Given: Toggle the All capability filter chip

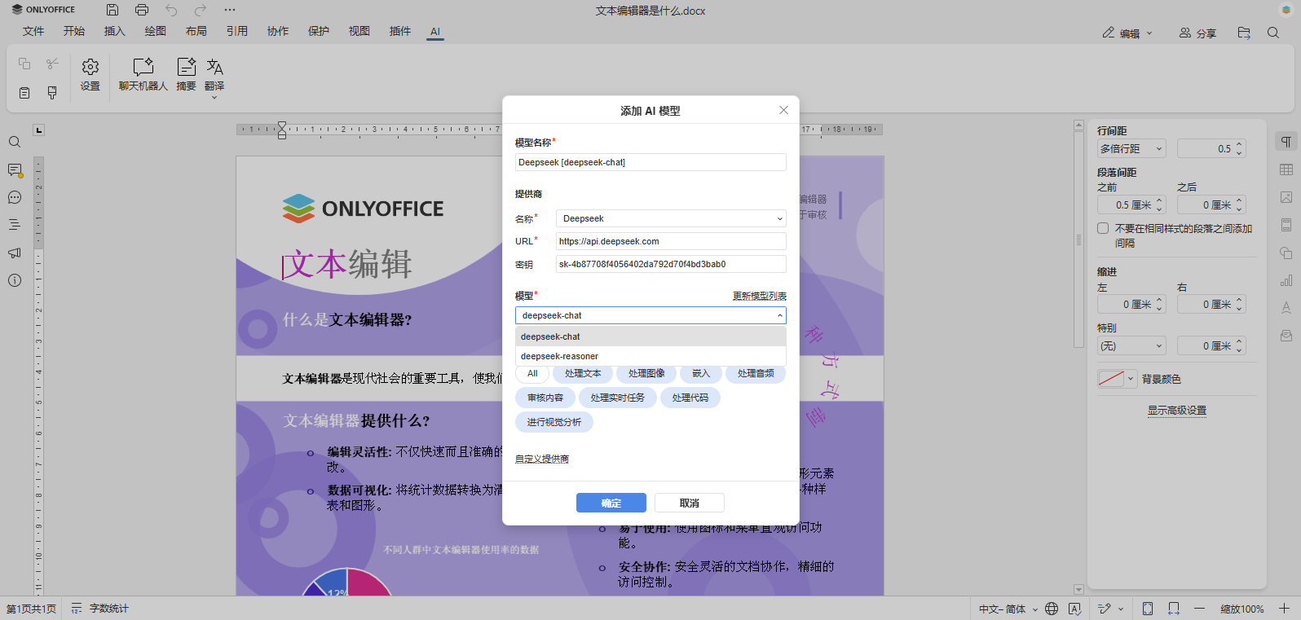Looking at the screenshot, I should (x=532, y=373).
